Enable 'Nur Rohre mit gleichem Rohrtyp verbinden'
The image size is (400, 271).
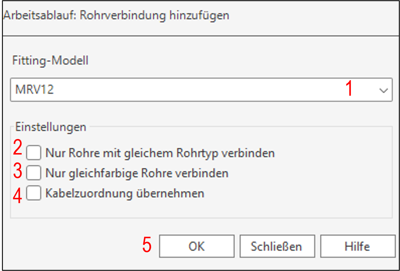pyautogui.click(x=33, y=152)
